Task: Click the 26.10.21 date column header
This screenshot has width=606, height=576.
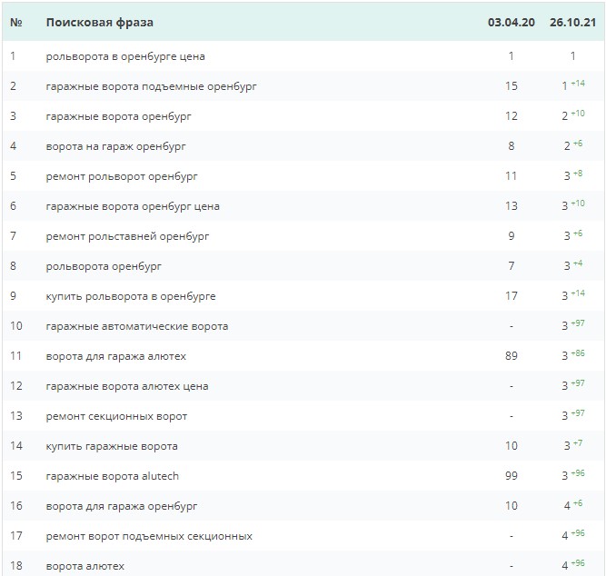Action: pyautogui.click(x=572, y=22)
